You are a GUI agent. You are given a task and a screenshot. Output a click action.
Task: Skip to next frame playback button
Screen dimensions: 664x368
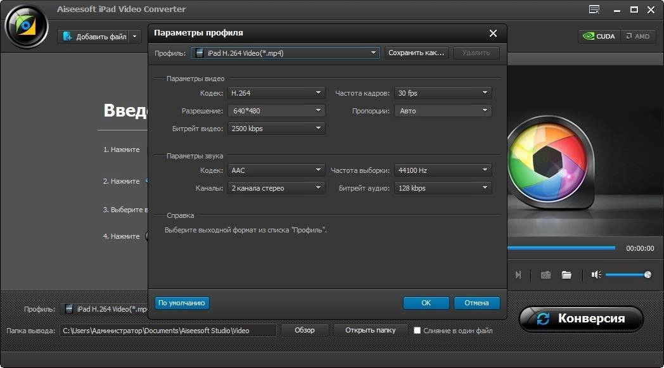click(x=518, y=276)
